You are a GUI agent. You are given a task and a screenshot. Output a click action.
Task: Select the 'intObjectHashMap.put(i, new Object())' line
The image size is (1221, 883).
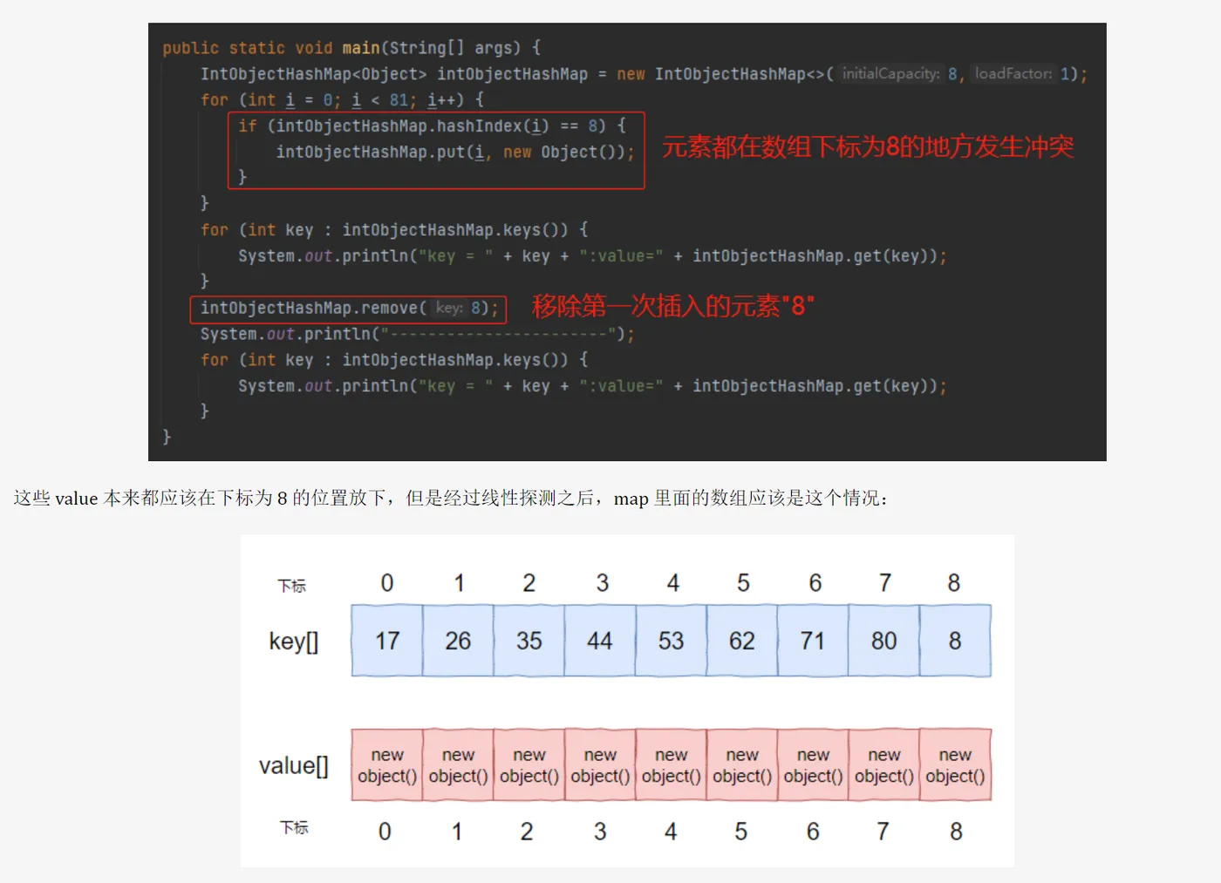point(455,153)
